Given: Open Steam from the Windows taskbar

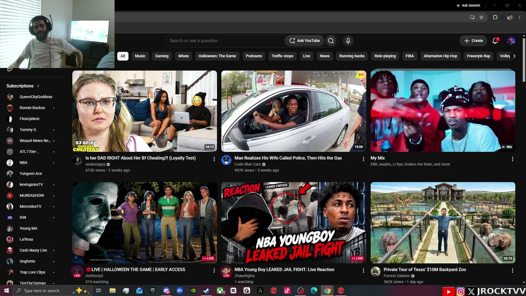Looking at the screenshot, I should point(206,291).
